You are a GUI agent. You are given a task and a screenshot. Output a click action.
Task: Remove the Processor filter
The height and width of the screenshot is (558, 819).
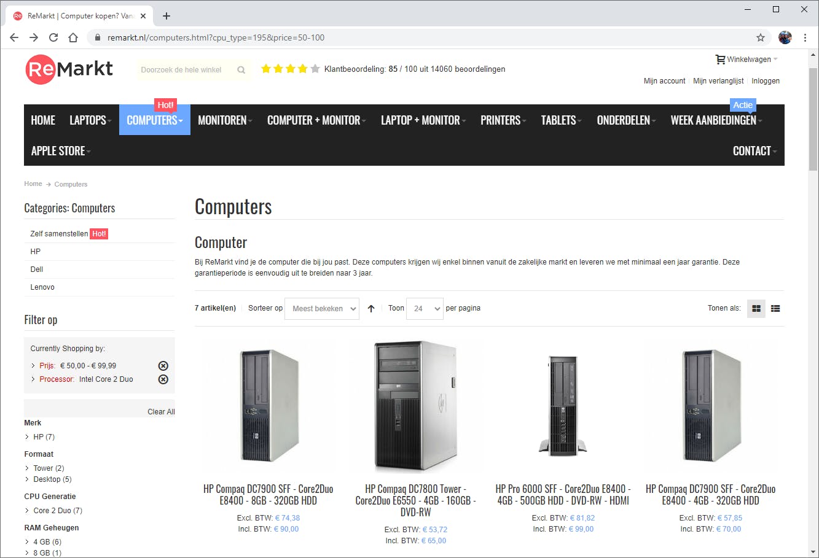coord(163,379)
